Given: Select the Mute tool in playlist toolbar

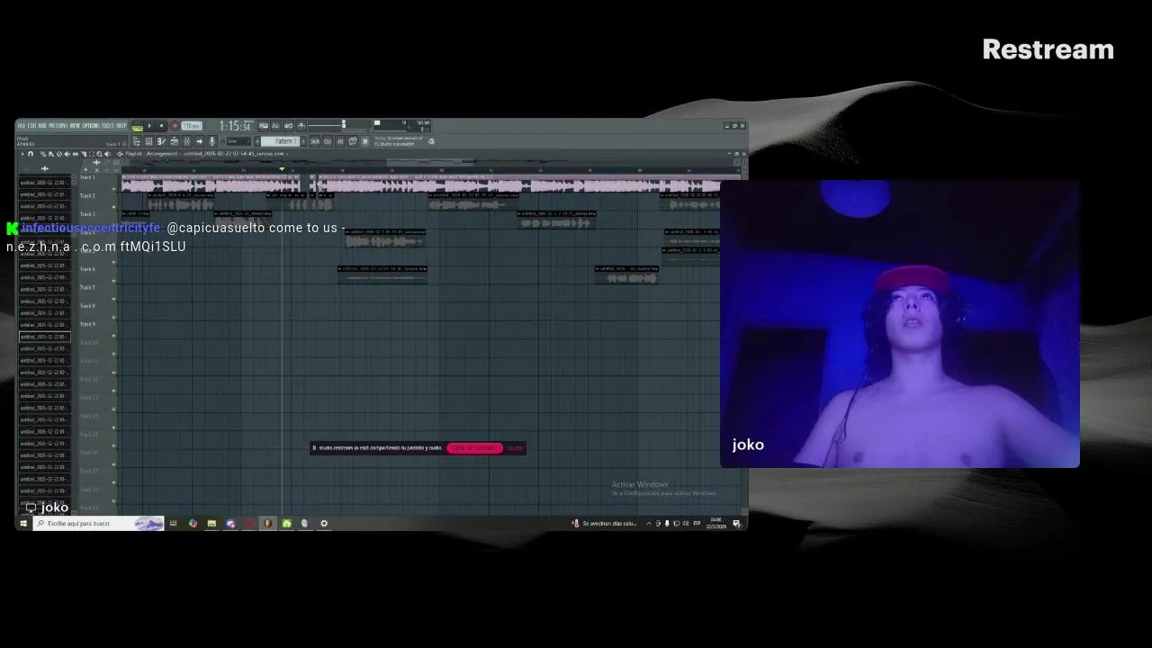Looking at the screenshot, I should click(67, 154).
